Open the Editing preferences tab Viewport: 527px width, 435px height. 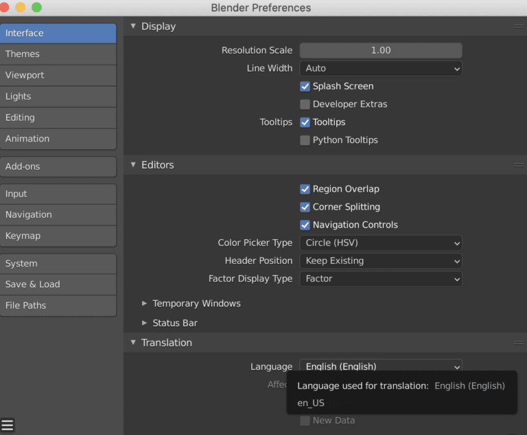pyautogui.click(x=58, y=118)
